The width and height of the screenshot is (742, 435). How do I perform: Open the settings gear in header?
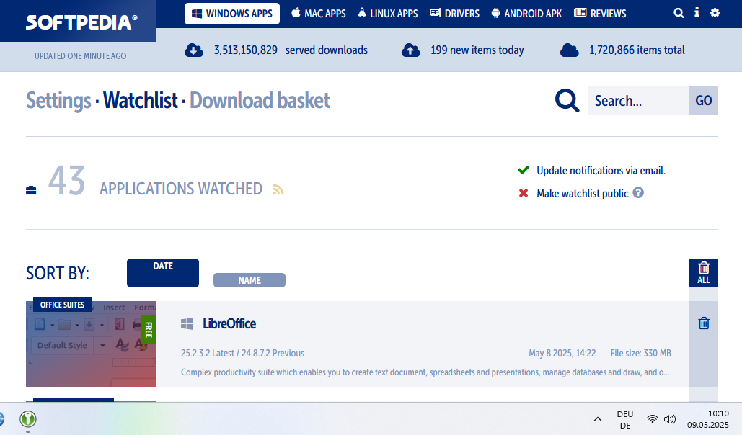(x=715, y=13)
